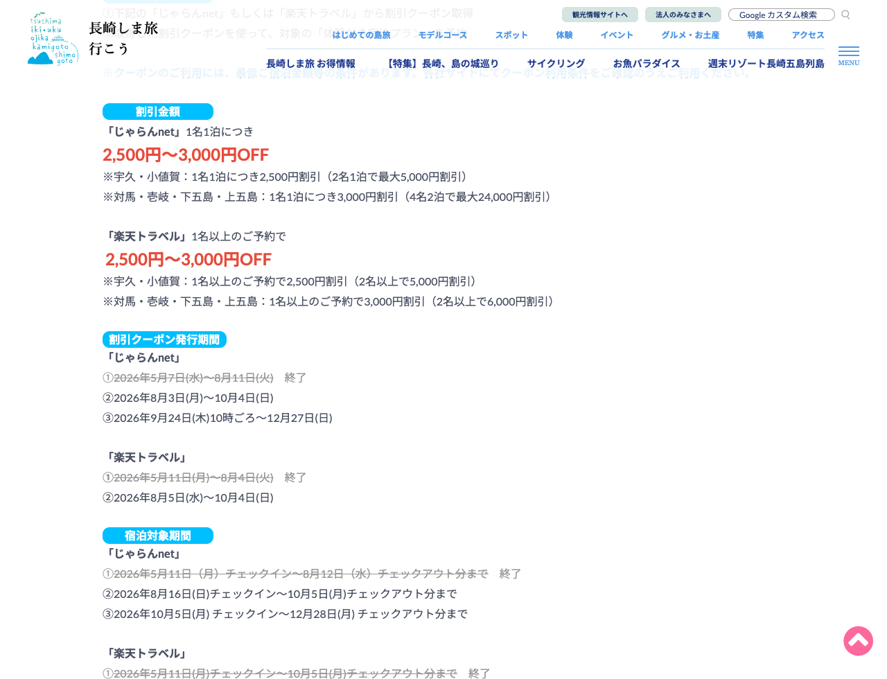This screenshot has height=679, width=887.
Task: Open the 【特集】長崎、島の城巡り link
Action: coord(441,64)
